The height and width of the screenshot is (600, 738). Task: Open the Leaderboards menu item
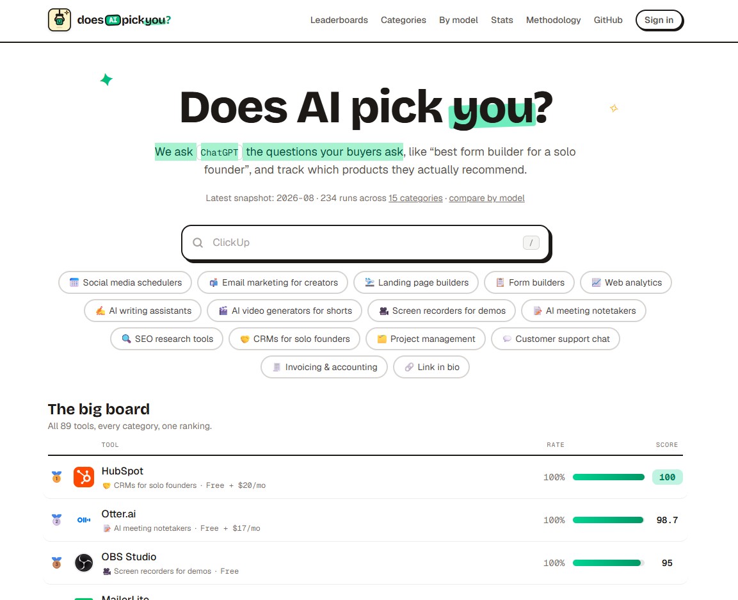[339, 20]
